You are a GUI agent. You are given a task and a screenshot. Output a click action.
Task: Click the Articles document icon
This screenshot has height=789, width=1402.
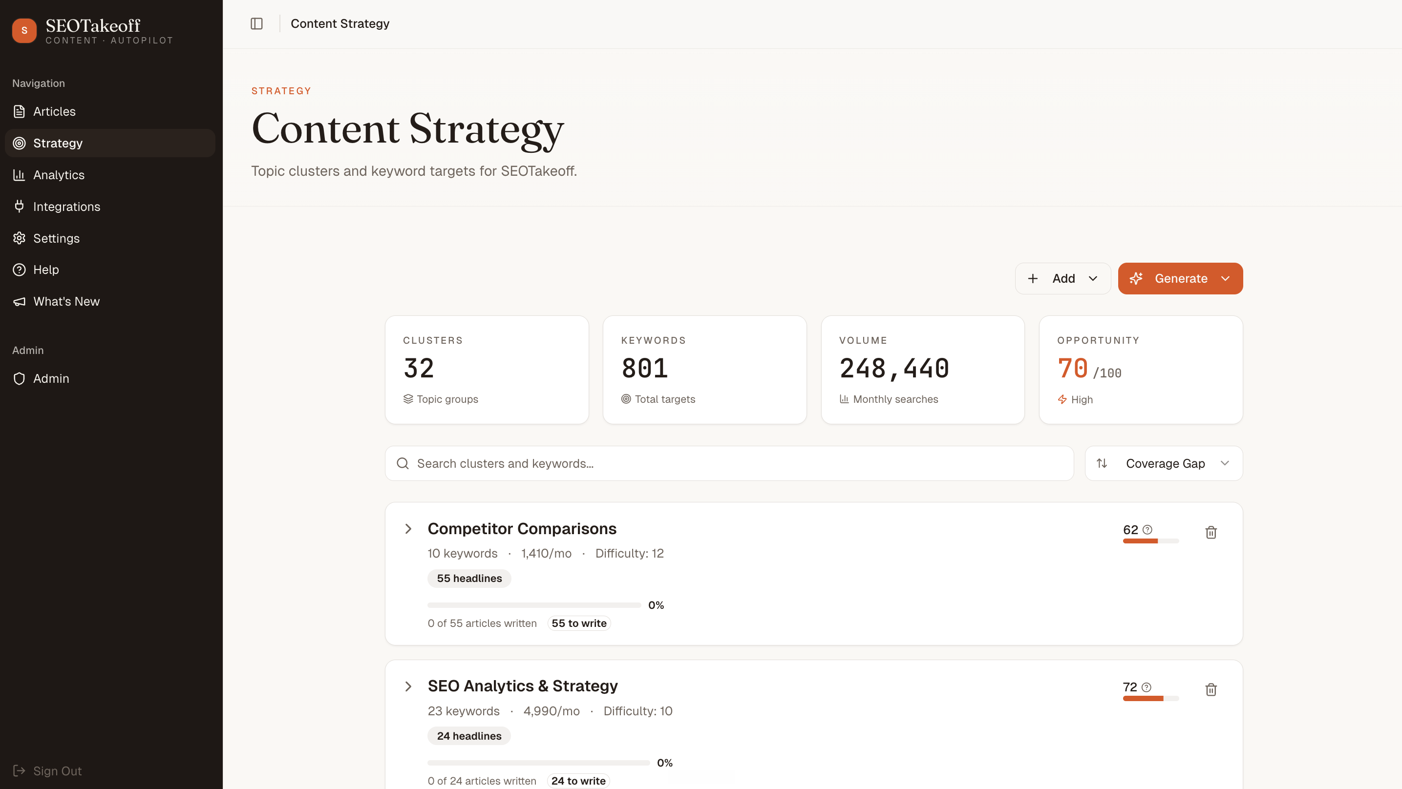pyautogui.click(x=19, y=111)
